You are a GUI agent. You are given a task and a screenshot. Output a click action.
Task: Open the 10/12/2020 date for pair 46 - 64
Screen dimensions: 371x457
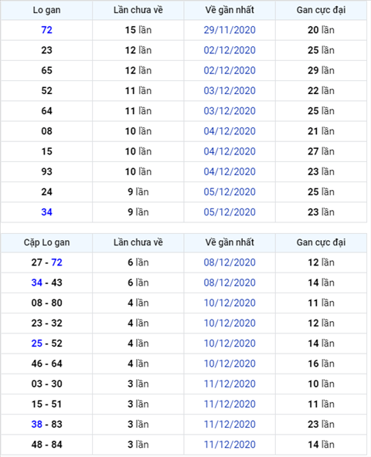[x=230, y=364]
